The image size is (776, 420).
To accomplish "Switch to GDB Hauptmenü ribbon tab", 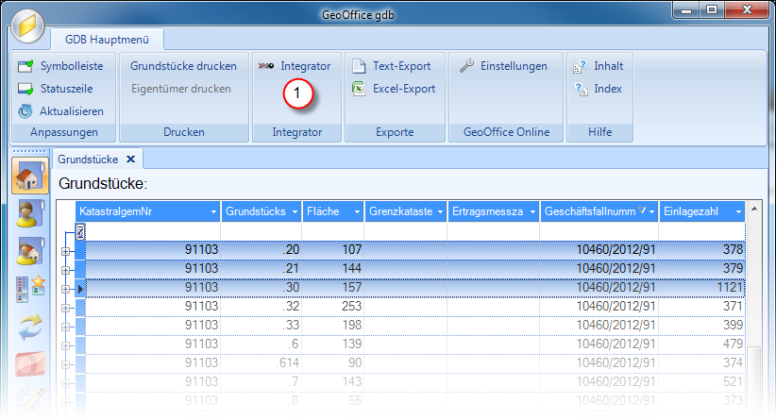I will pyautogui.click(x=107, y=40).
